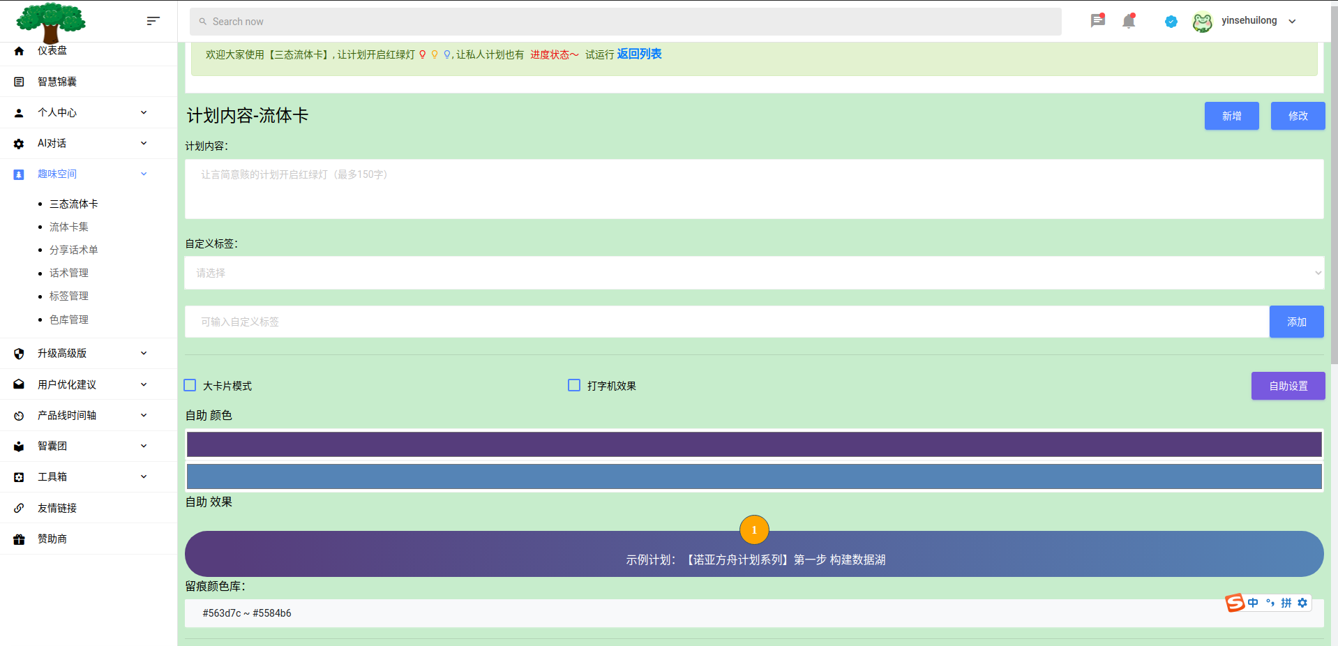Screen dimensions: 1338x646
Task: Pick the blue color swatch bar
Action: [x=754, y=476]
